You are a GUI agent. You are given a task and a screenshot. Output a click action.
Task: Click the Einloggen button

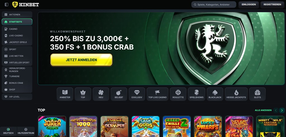tap(249, 4)
